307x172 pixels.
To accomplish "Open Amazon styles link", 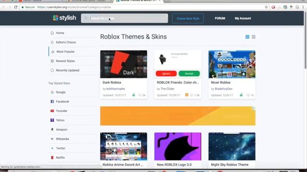I will coord(61,129).
